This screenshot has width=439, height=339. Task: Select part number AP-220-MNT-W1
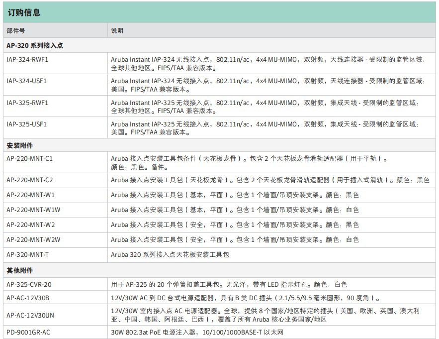pyautogui.click(x=31, y=195)
